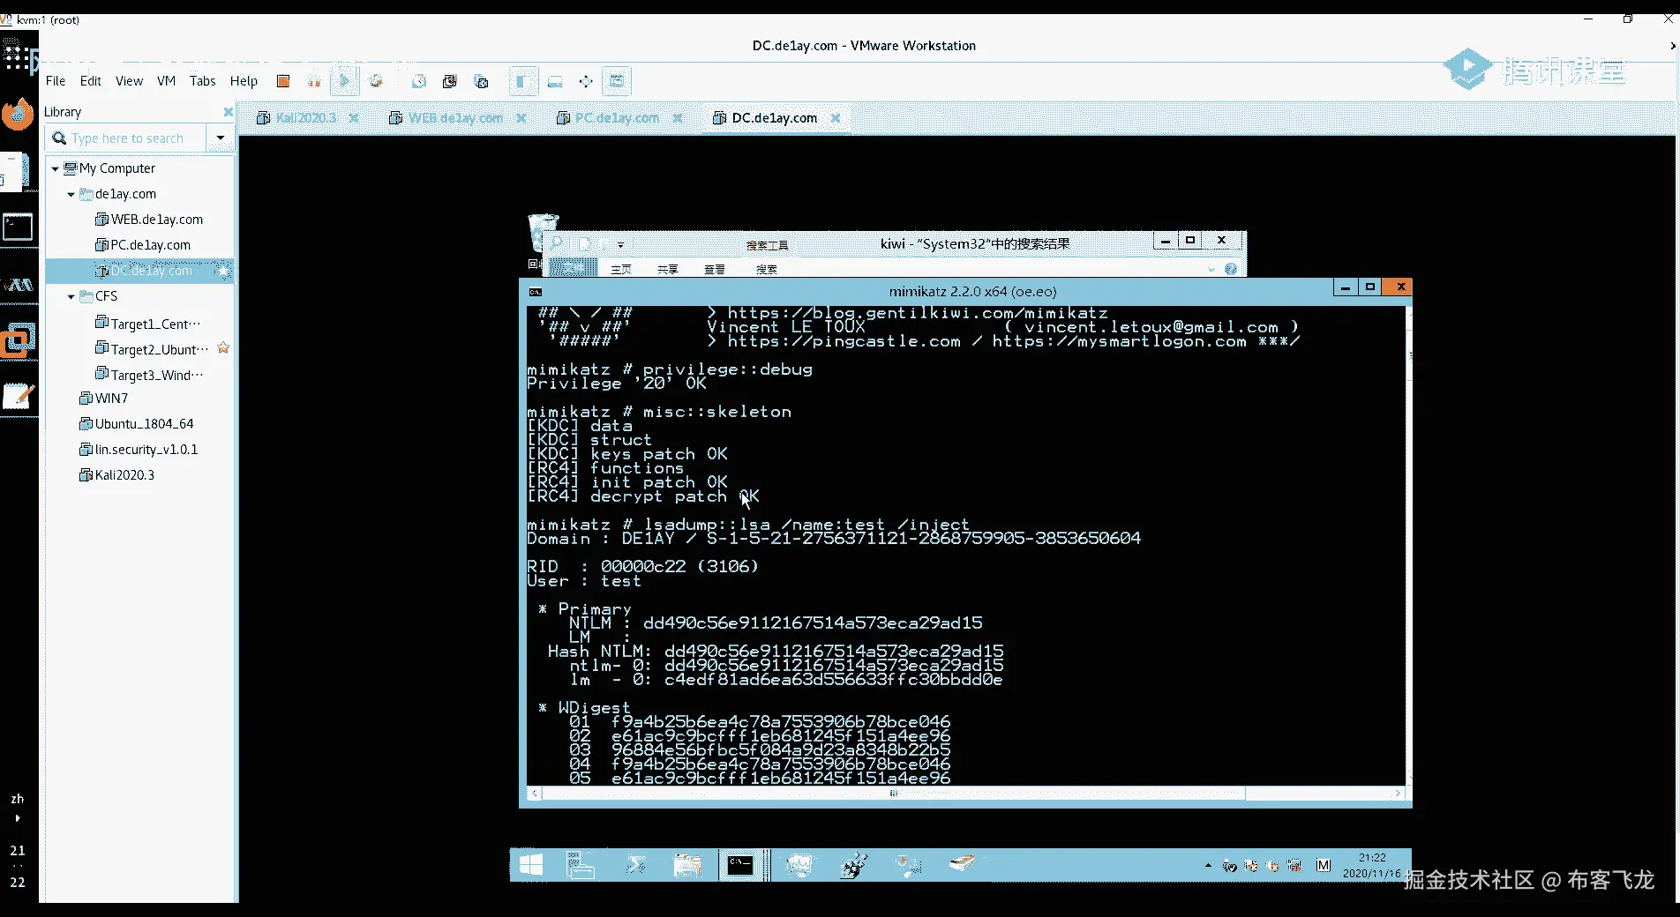Open the Windows Start button
Screen dimensions: 1680x917
531,866
